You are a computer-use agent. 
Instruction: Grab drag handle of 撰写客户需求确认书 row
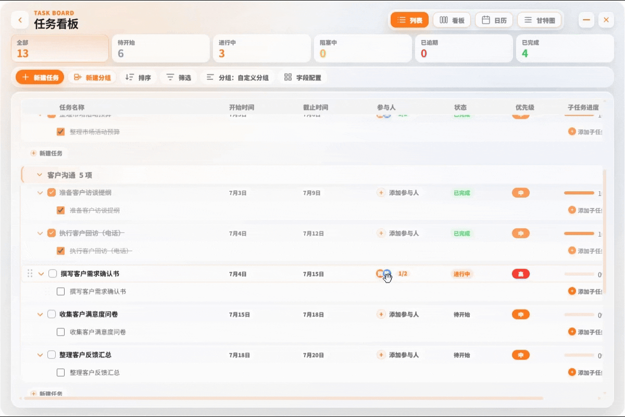(x=30, y=274)
